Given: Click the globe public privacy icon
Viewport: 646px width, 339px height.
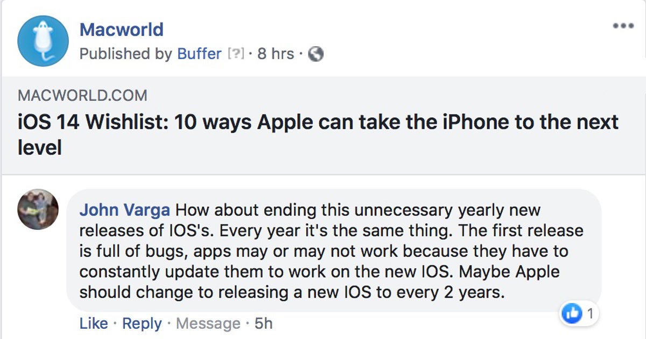Looking at the screenshot, I should pos(315,54).
